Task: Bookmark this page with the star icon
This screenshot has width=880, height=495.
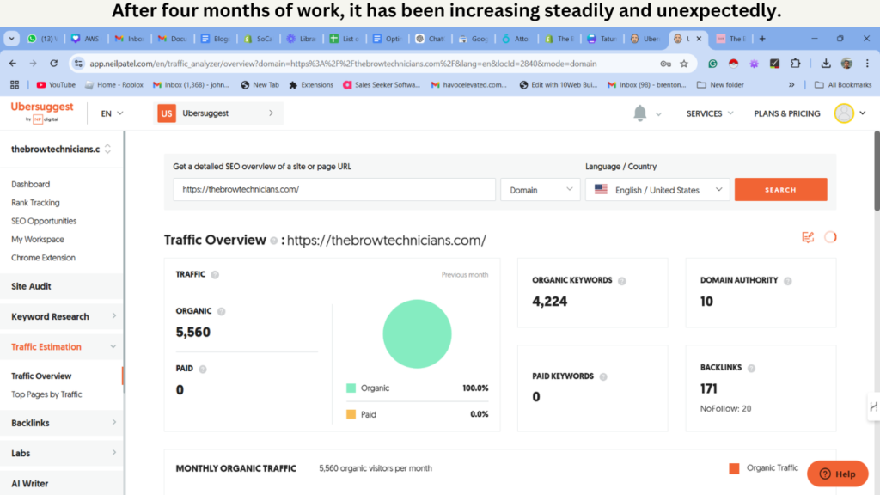Action: [x=684, y=64]
